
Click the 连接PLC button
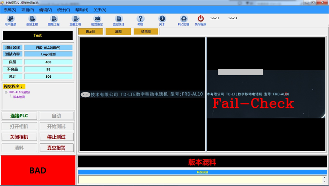[x=19, y=116]
